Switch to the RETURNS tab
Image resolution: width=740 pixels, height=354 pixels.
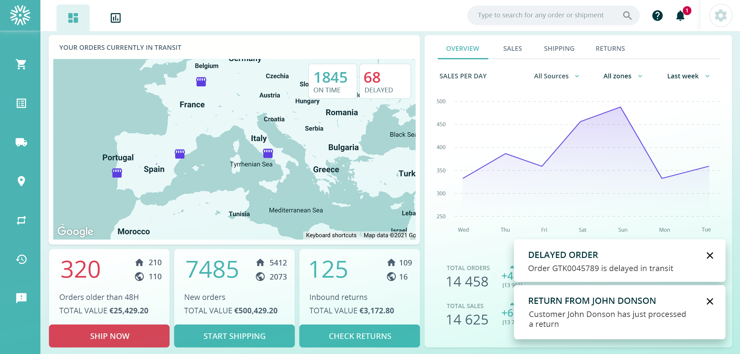610,49
